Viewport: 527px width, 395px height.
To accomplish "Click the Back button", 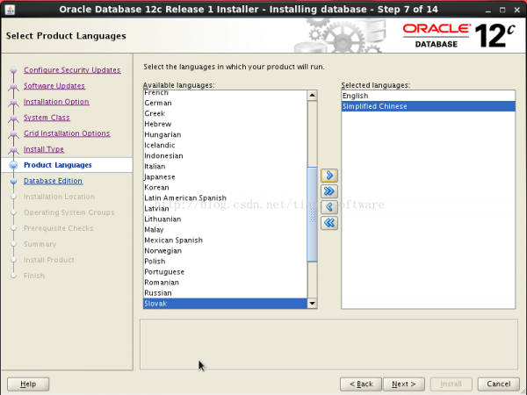I will (x=361, y=384).
